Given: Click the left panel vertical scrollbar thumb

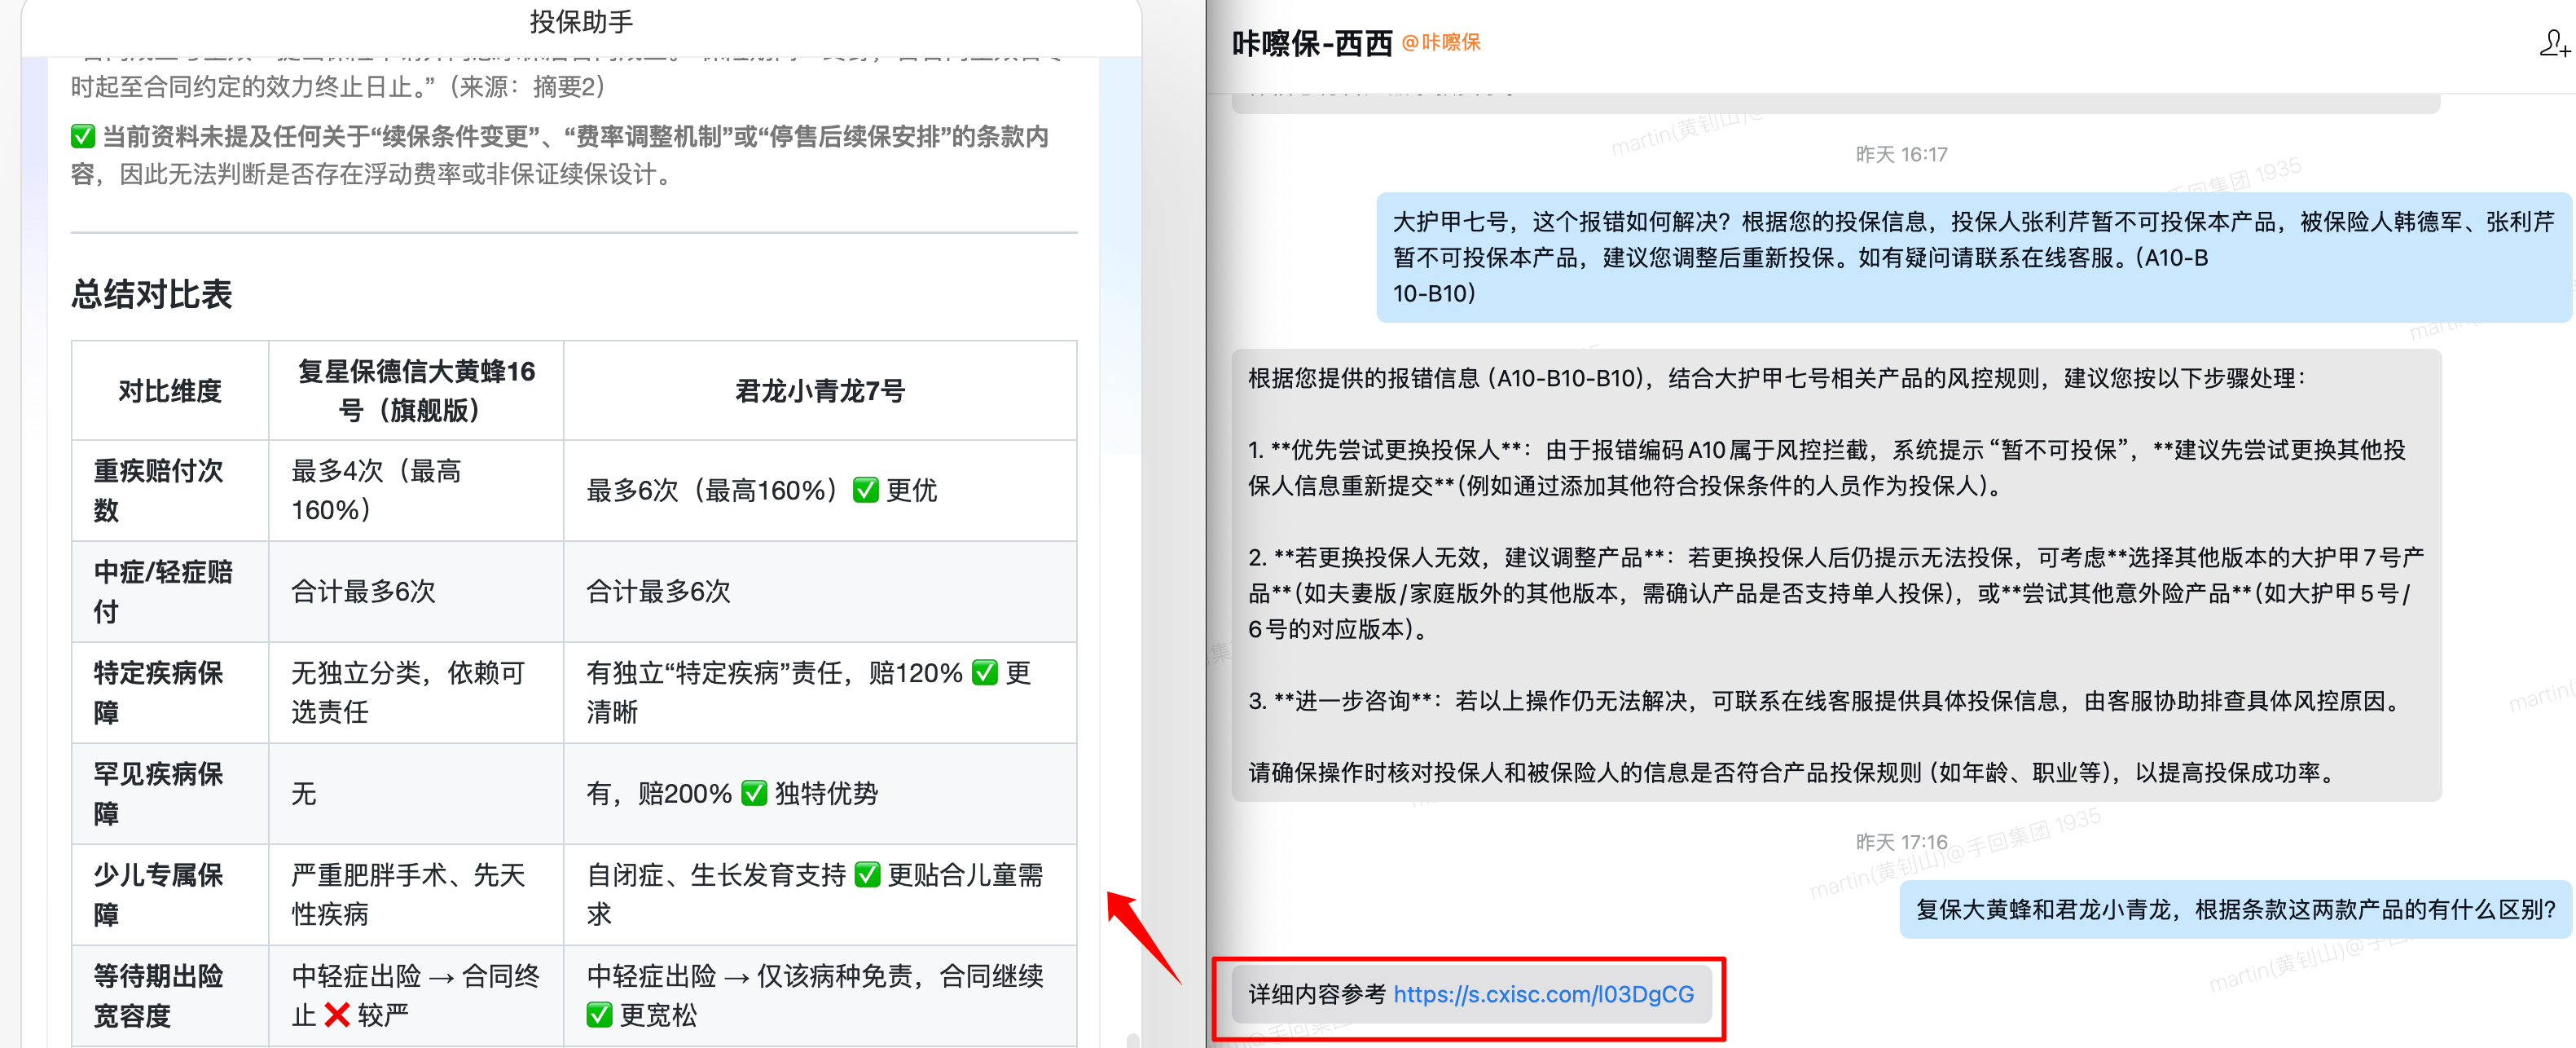Looking at the screenshot, I should [1132, 1039].
